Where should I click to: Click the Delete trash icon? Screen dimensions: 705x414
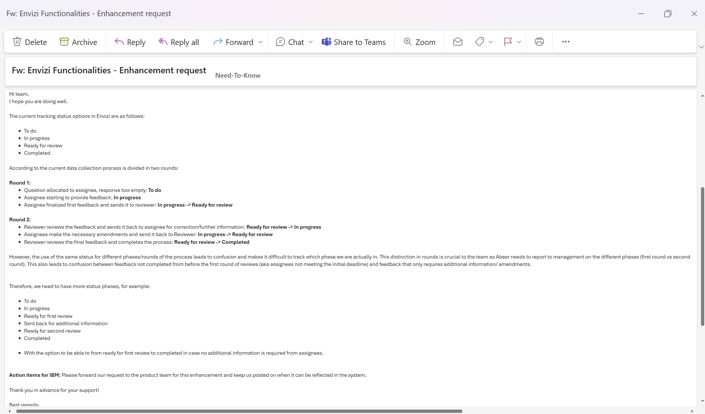pyautogui.click(x=17, y=42)
